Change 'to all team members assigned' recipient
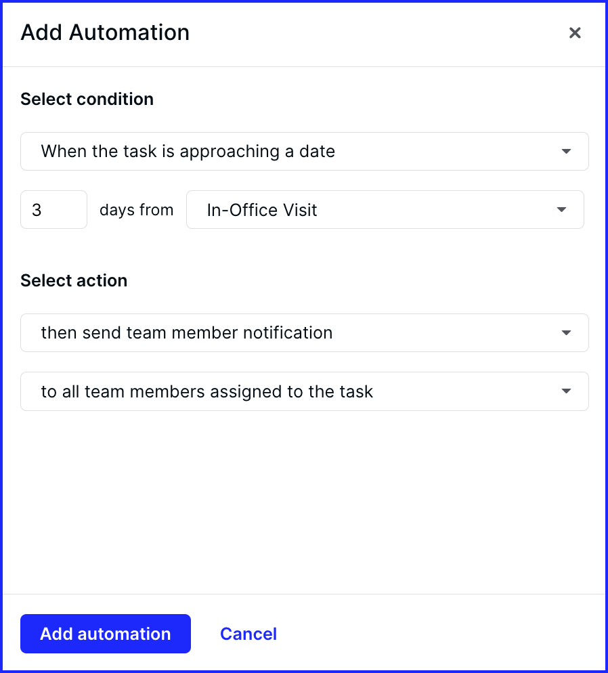The image size is (608, 673). [x=304, y=391]
